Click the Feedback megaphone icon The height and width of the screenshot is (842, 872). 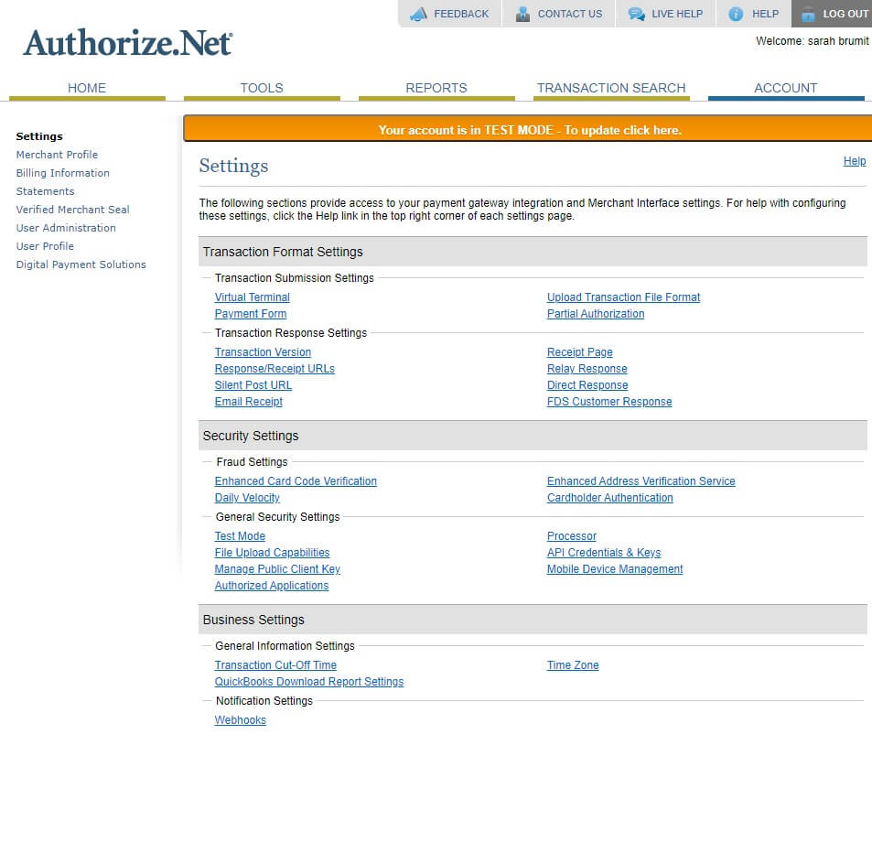[x=418, y=14]
